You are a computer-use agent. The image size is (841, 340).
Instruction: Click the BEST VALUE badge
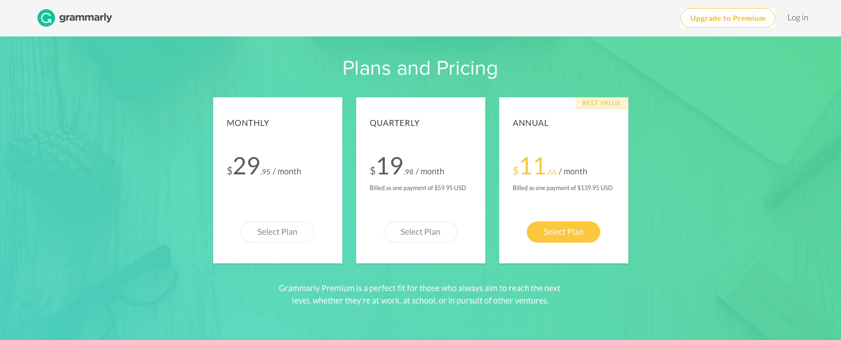(602, 103)
